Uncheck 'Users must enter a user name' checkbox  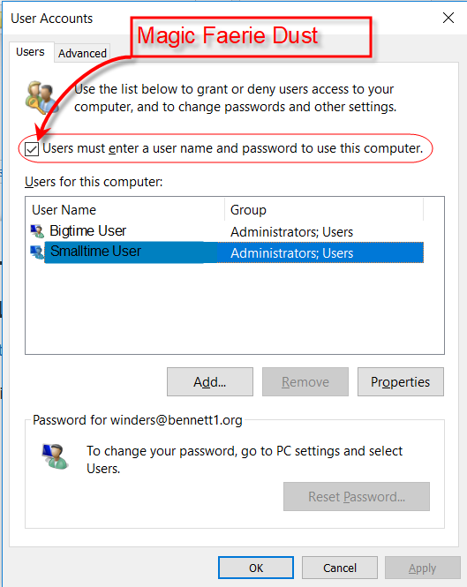click(32, 149)
